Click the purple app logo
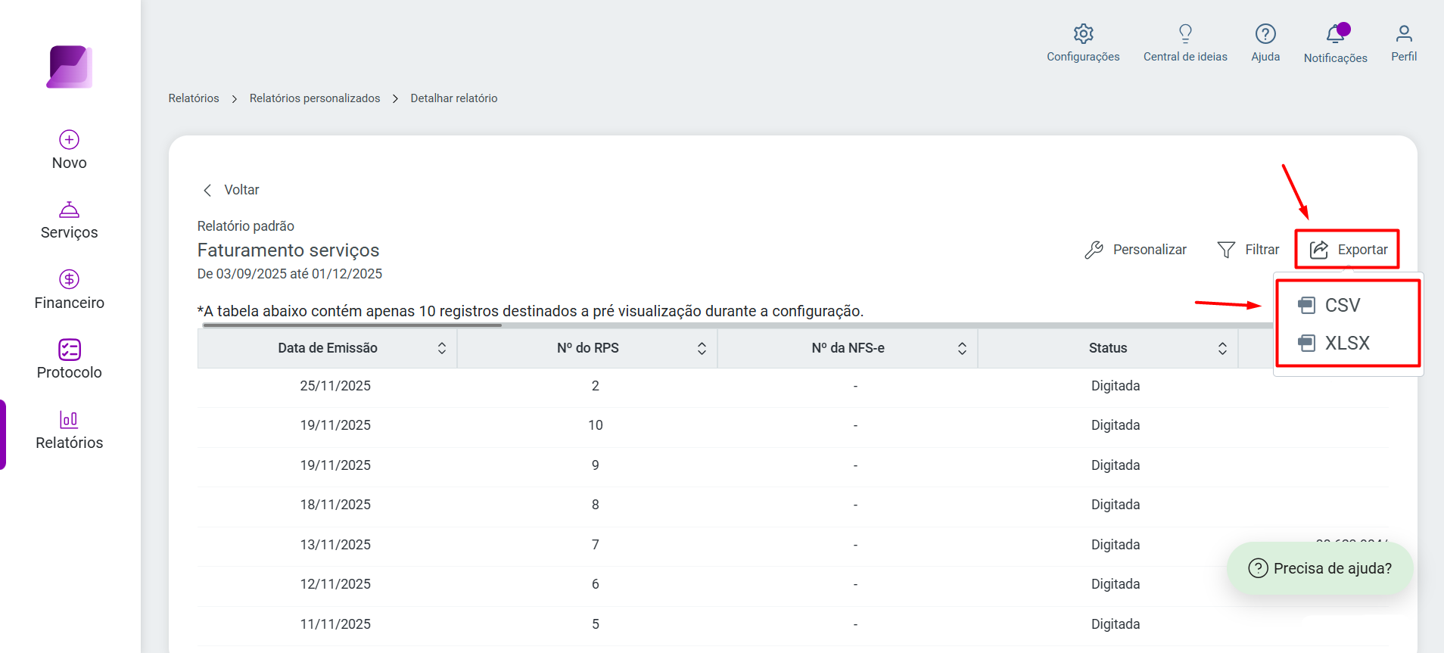This screenshot has height=653, width=1444. click(70, 67)
